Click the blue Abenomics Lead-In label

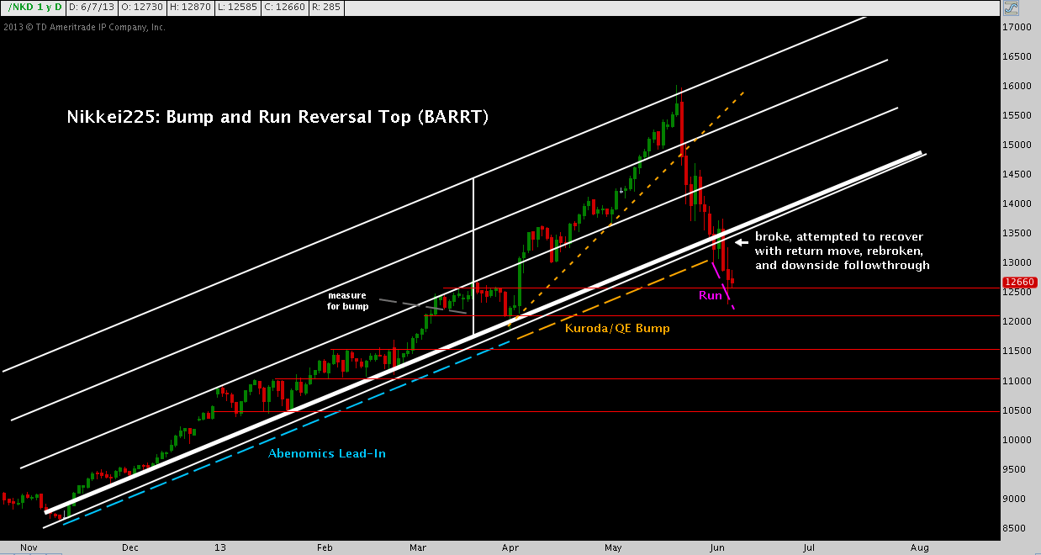(x=326, y=453)
